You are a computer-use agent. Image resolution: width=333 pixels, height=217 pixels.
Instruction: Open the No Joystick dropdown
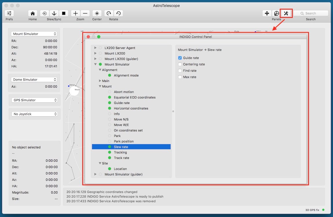(x=35, y=114)
